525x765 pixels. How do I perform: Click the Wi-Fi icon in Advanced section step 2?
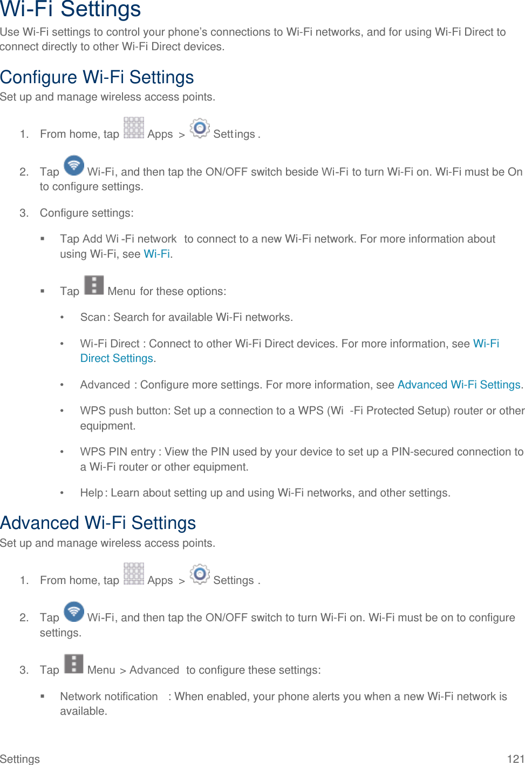tap(74, 612)
